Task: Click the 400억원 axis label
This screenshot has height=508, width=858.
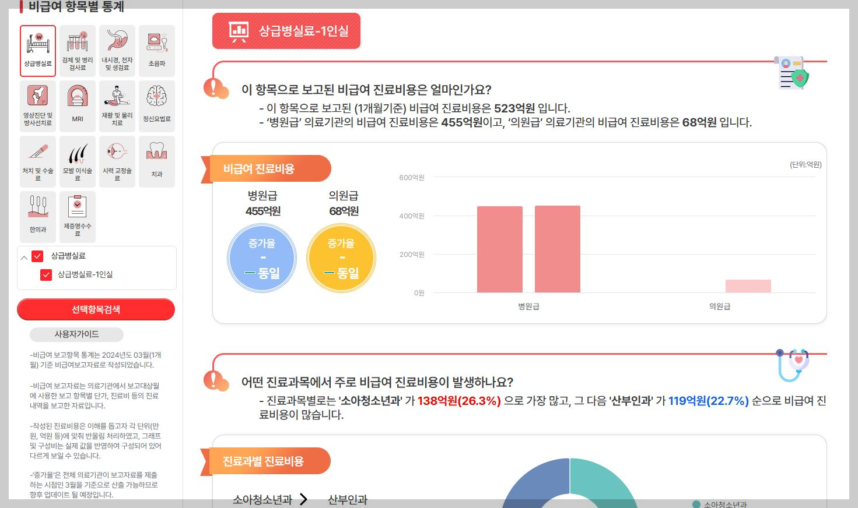Action: [412, 216]
